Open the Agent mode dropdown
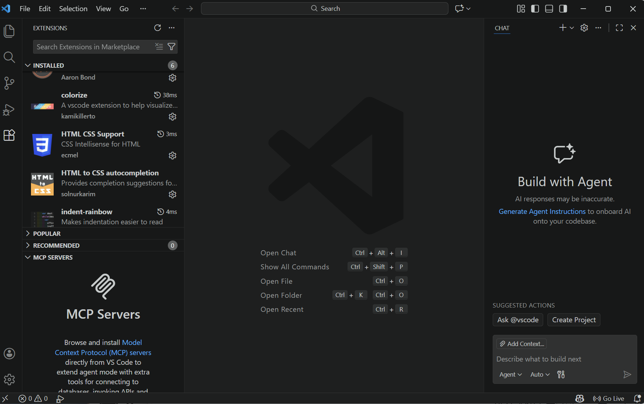Image resolution: width=644 pixels, height=404 pixels. (x=510, y=374)
